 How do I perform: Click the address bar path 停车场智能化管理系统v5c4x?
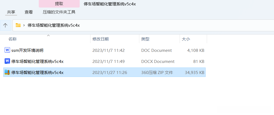[54, 25]
